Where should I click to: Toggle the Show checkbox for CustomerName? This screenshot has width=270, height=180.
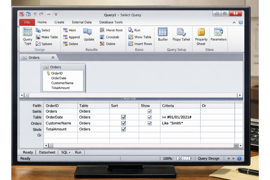[149, 123]
